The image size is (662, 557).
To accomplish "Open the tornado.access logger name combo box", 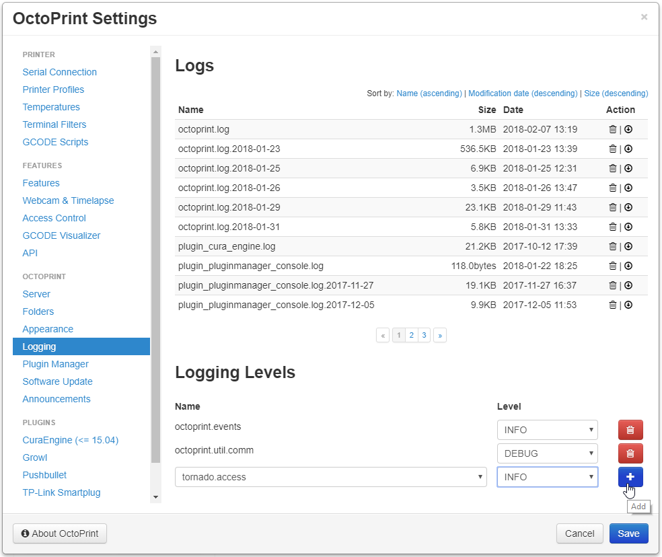I will (x=332, y=476).
